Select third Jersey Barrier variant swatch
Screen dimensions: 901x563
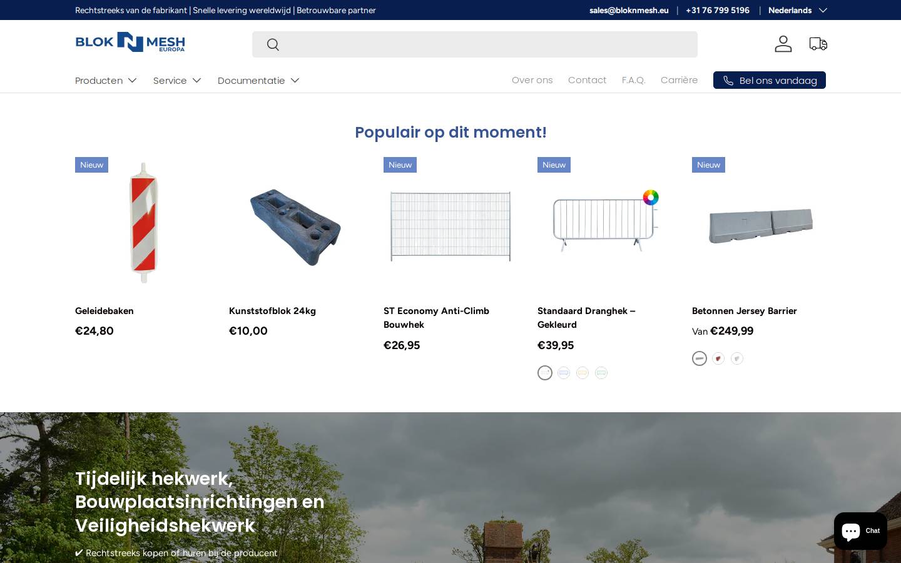[737, 358]
